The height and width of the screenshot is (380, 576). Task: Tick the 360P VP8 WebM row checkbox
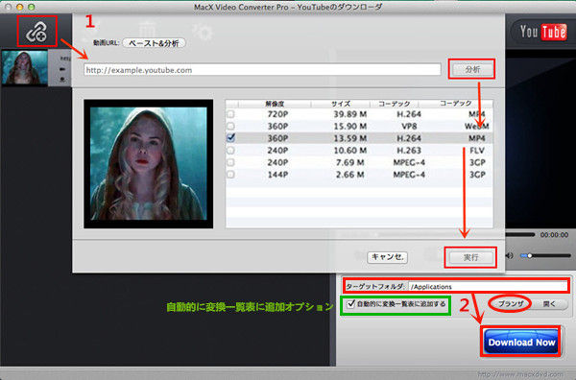pyautogui.click(x=230, y=127)
